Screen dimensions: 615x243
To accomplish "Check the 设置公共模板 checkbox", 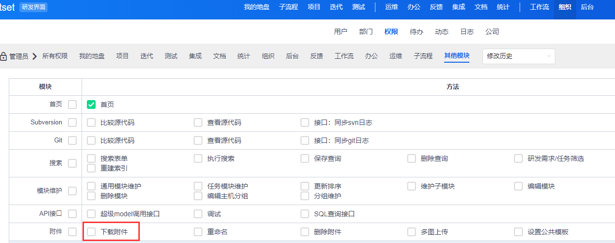I will (x=518, y=232).
